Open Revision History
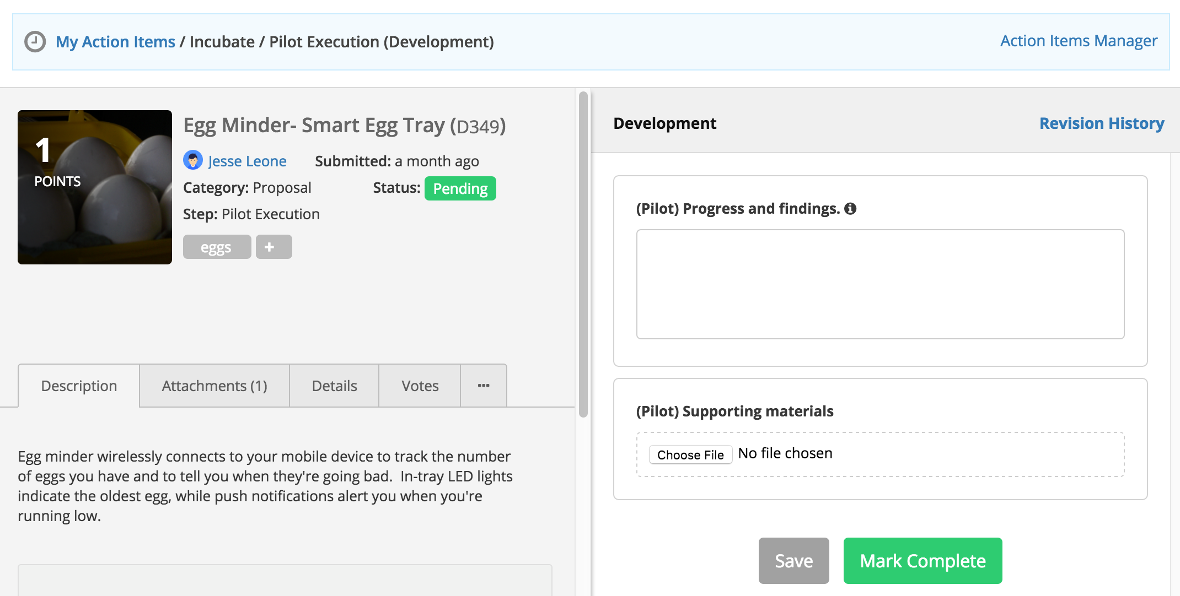The width and height of the screenshot is (1180, 596). click(1102, 123)
